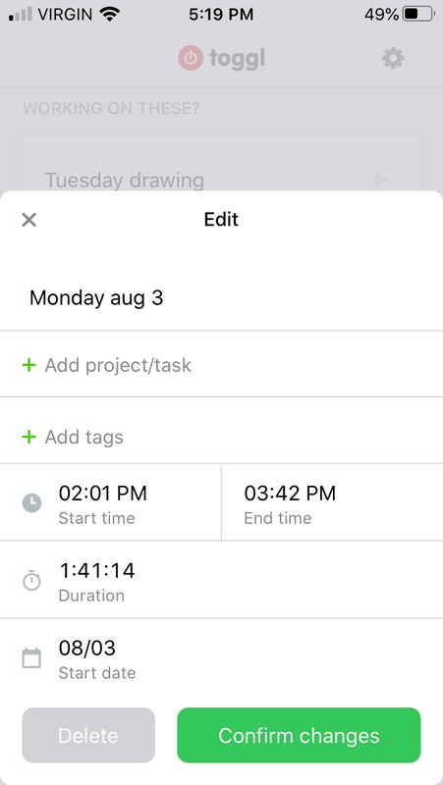This screenshot has width=443, height=785.
Task: Edit the description field Monday aug 3
Action: [222, 298]
